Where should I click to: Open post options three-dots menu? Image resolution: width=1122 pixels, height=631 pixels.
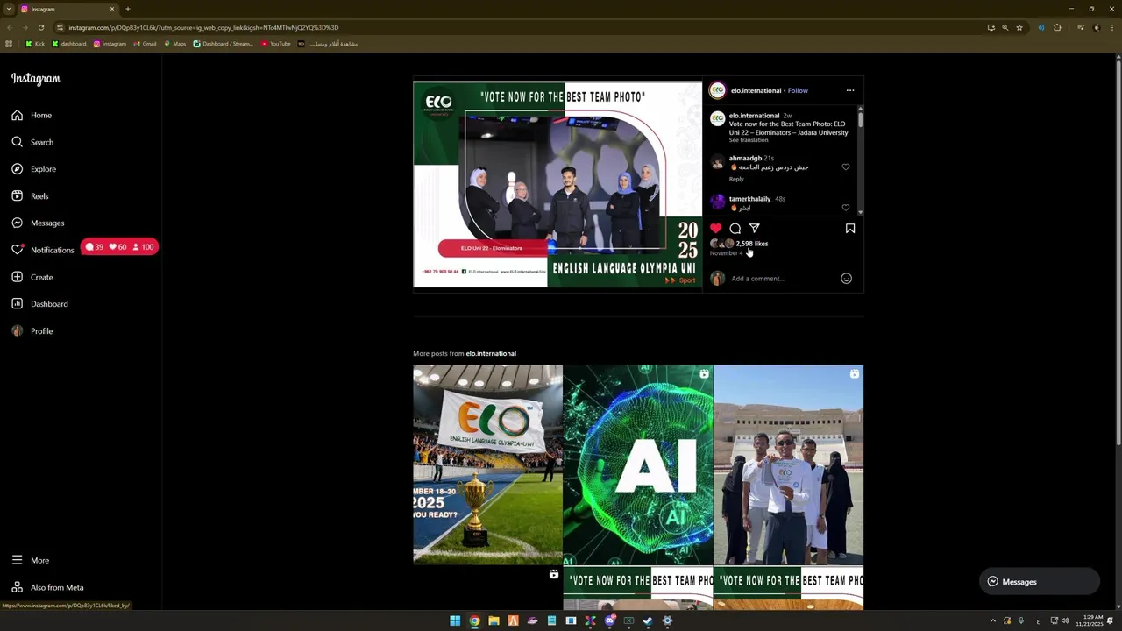850,90
